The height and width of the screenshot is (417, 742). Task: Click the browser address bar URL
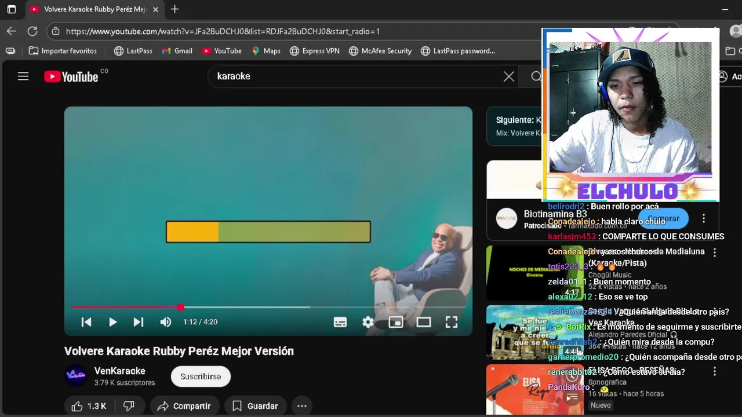223,31
